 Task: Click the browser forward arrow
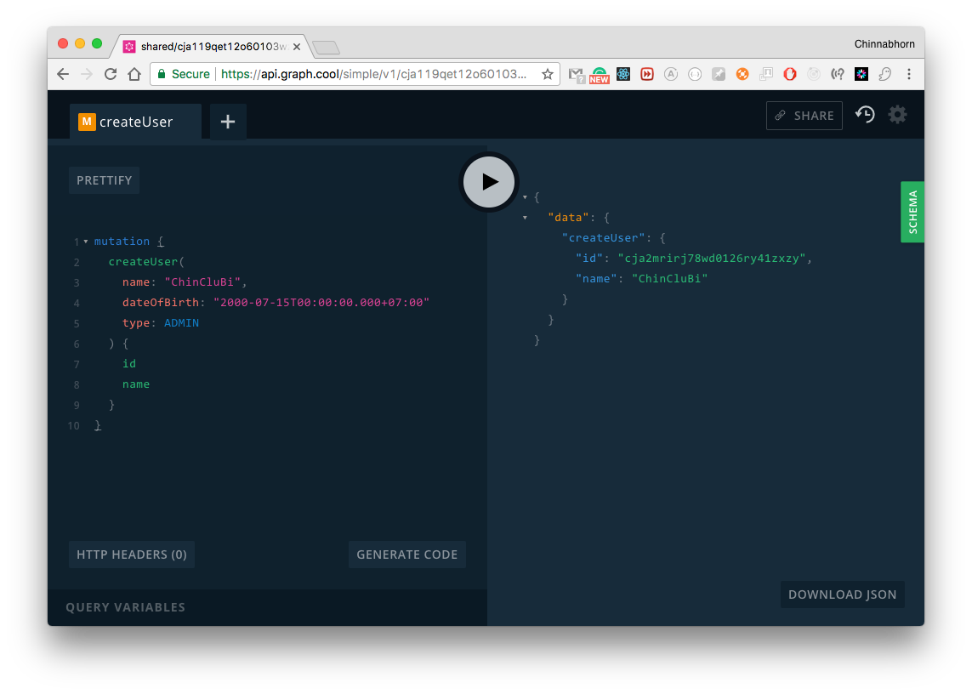click(x=87, y=75)
